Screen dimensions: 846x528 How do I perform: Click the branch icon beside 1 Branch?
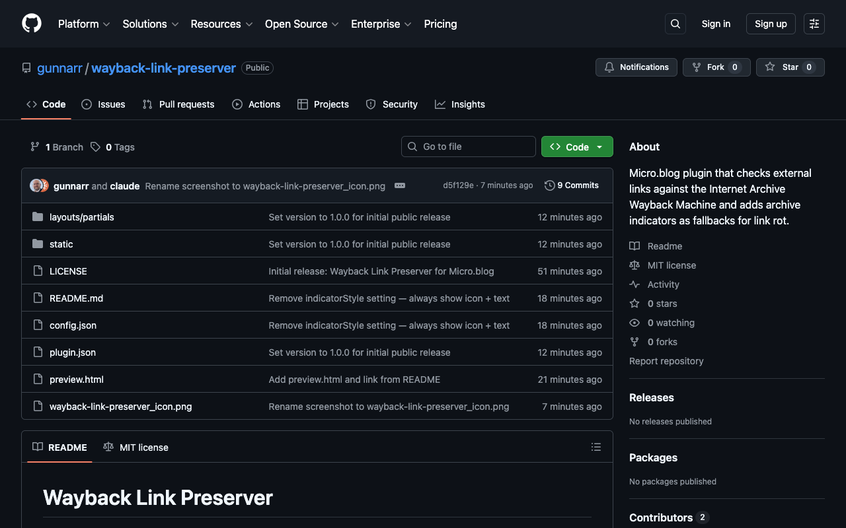[34, 147]
